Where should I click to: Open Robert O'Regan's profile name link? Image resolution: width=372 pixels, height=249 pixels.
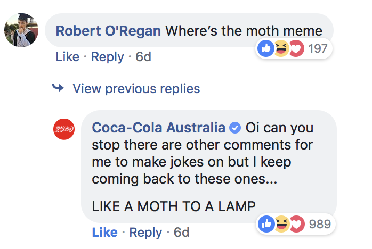[108, 30]
